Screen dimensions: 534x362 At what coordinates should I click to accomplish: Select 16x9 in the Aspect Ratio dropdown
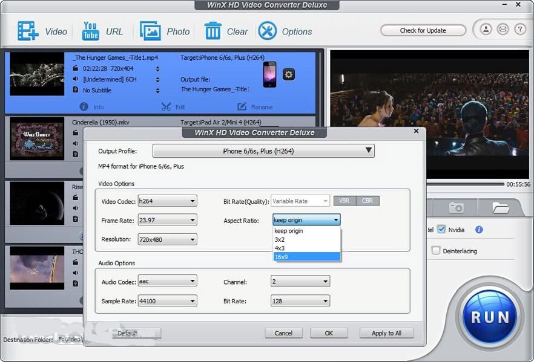306,256
